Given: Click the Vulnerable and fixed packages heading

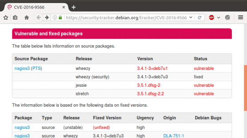Looking at the screenshot, I should tap(49, 34).
